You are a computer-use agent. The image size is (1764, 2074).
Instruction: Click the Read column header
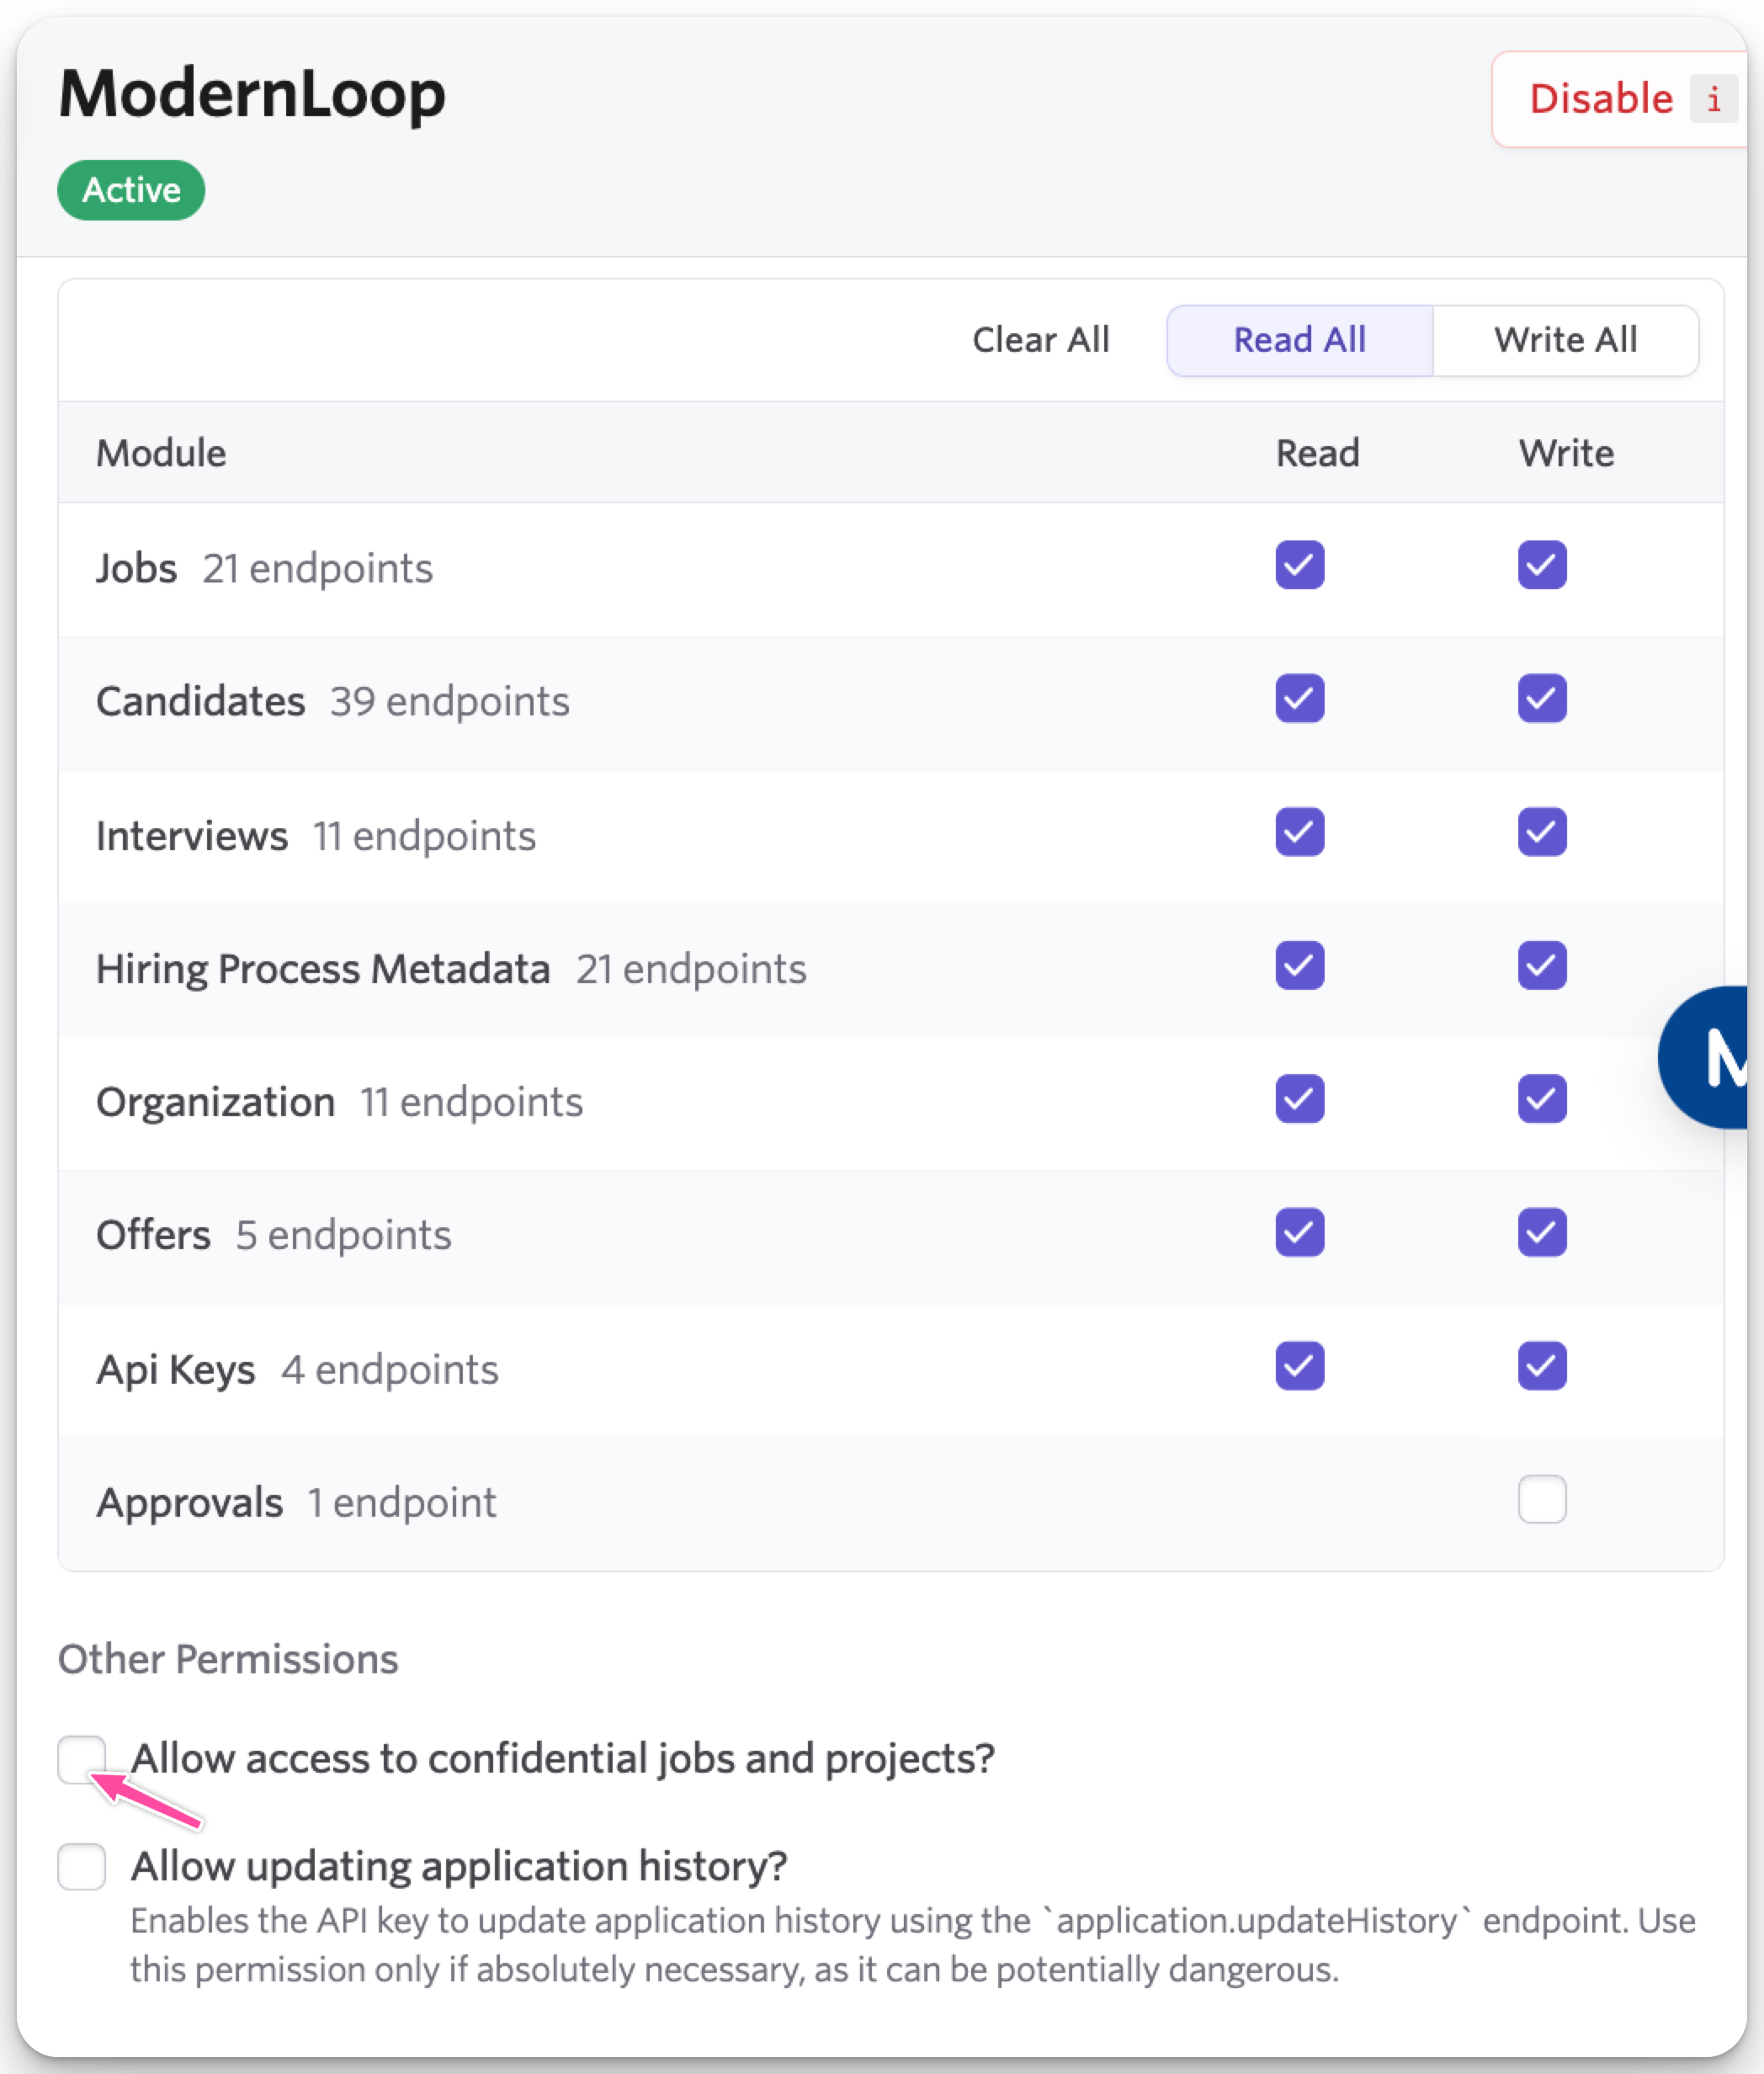tap(1317, 453)
